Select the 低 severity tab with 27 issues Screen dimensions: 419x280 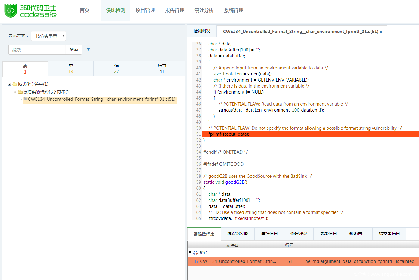(116, 69)
